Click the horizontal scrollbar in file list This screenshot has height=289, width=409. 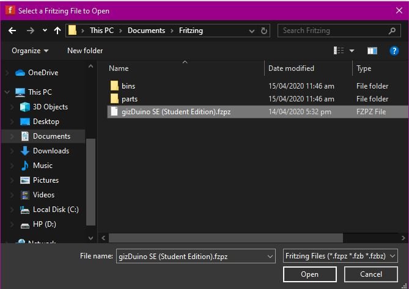pyautogui.click(x=226, y=238)
